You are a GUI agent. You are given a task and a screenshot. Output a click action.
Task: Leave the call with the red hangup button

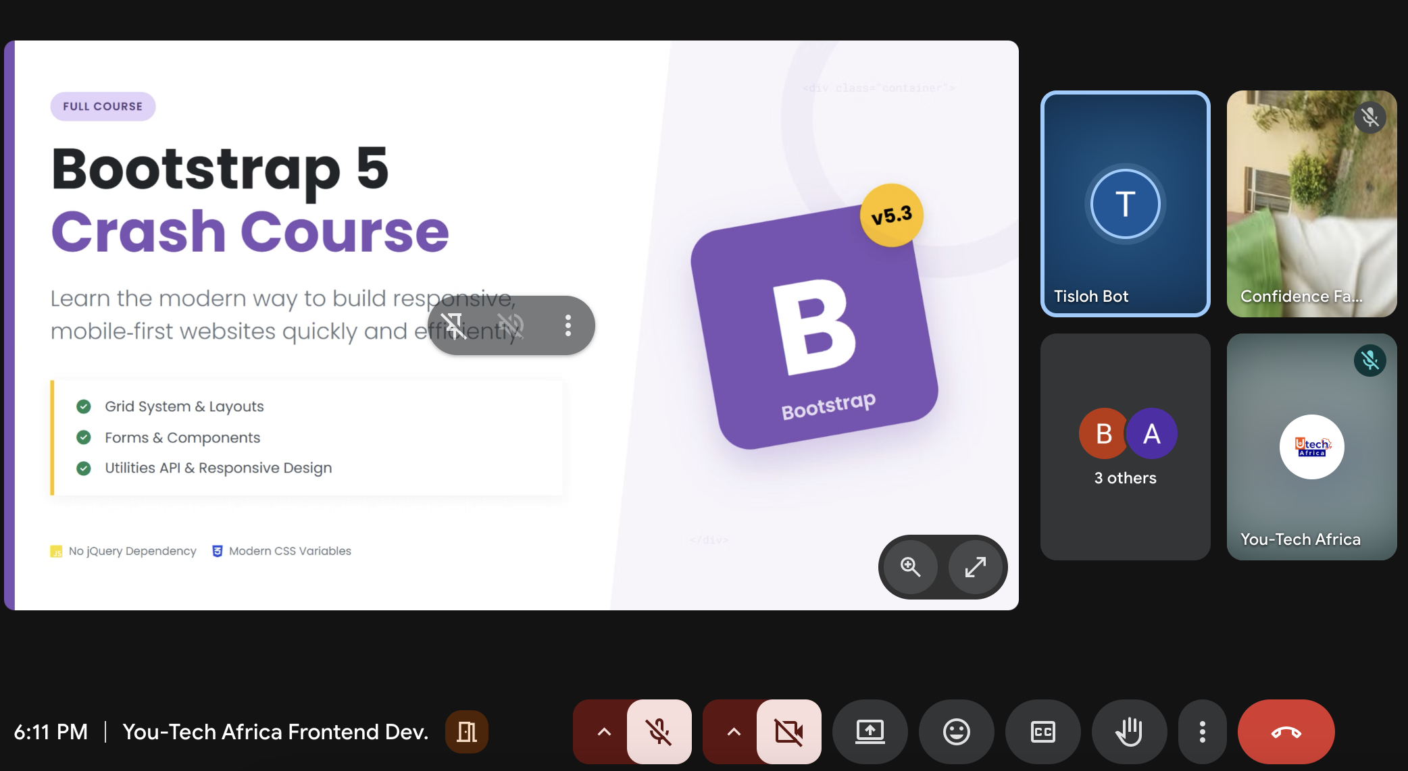point(1286,732)
